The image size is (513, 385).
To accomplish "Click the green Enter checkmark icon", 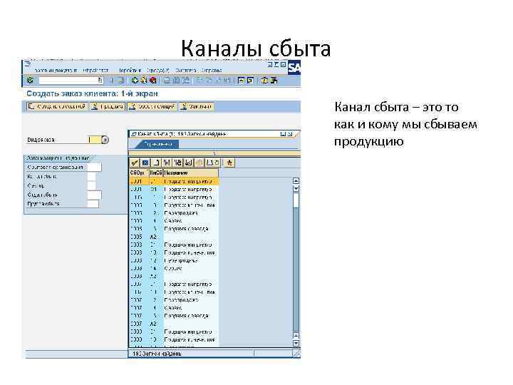I will (31, 80).
